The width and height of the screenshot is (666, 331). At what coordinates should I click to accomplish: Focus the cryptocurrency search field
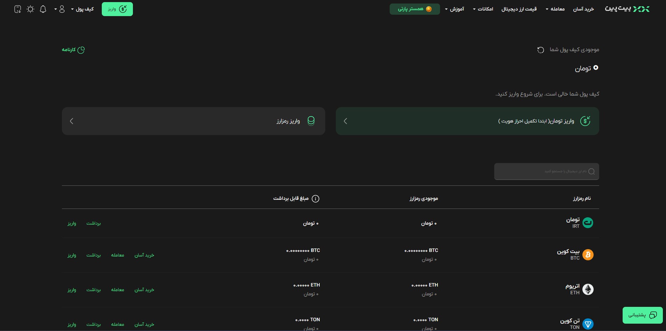547,171
